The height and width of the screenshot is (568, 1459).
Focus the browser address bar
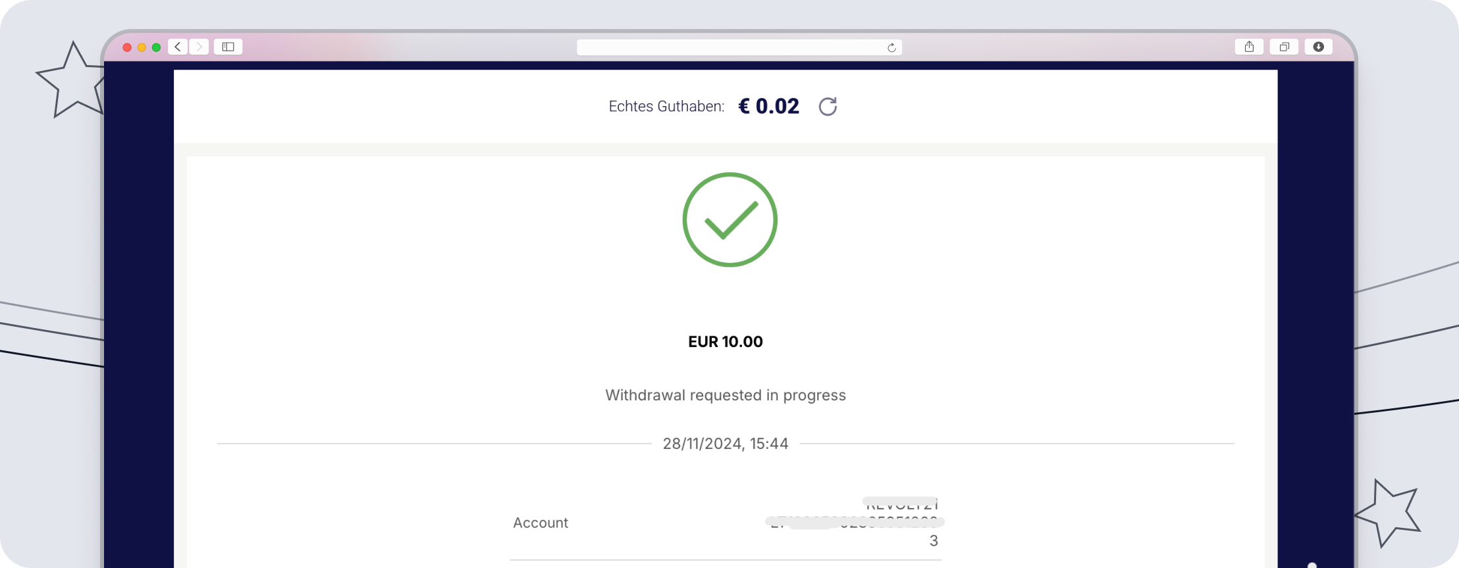731,47
